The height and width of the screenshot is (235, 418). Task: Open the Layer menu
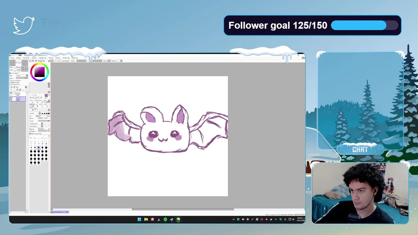pos(34,58)
